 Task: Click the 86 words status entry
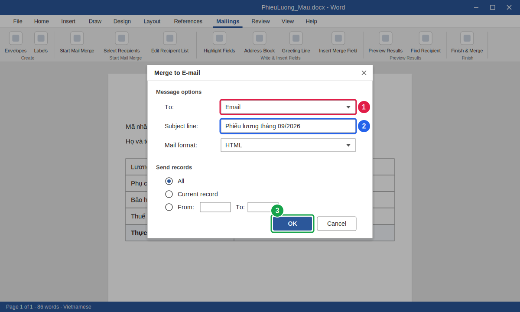(x=48, y=307)
